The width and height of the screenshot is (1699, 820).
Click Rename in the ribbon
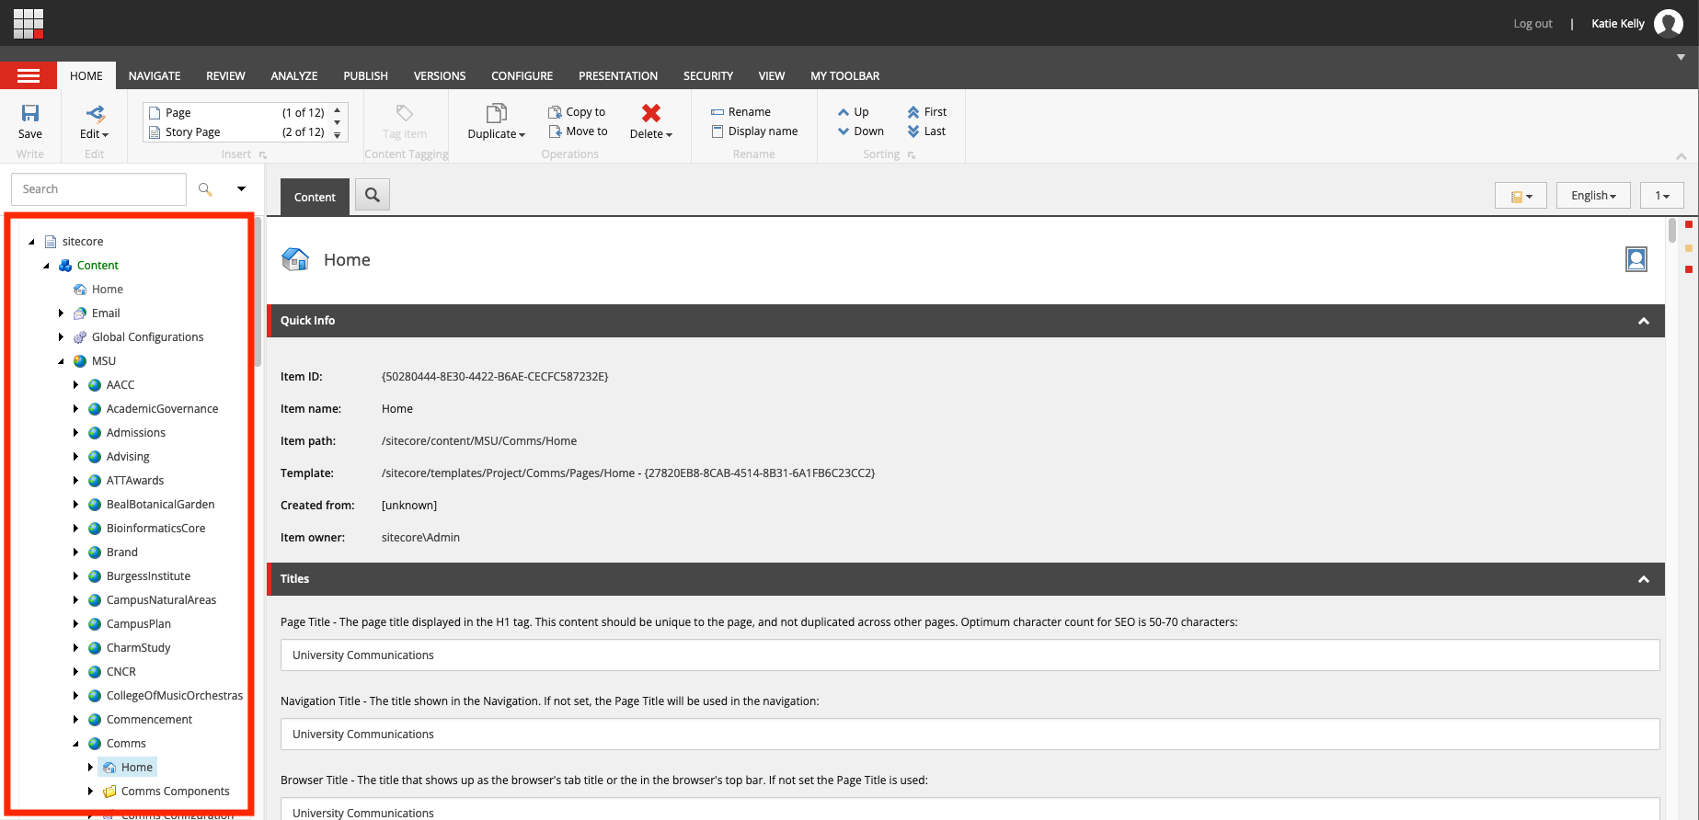coord(740,112)
